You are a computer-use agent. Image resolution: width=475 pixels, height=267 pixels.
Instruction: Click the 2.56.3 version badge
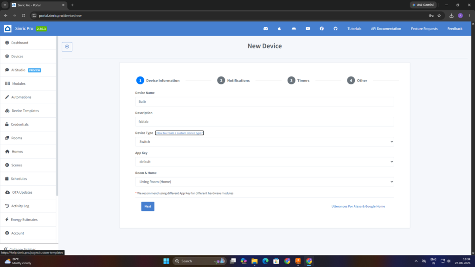41,29
